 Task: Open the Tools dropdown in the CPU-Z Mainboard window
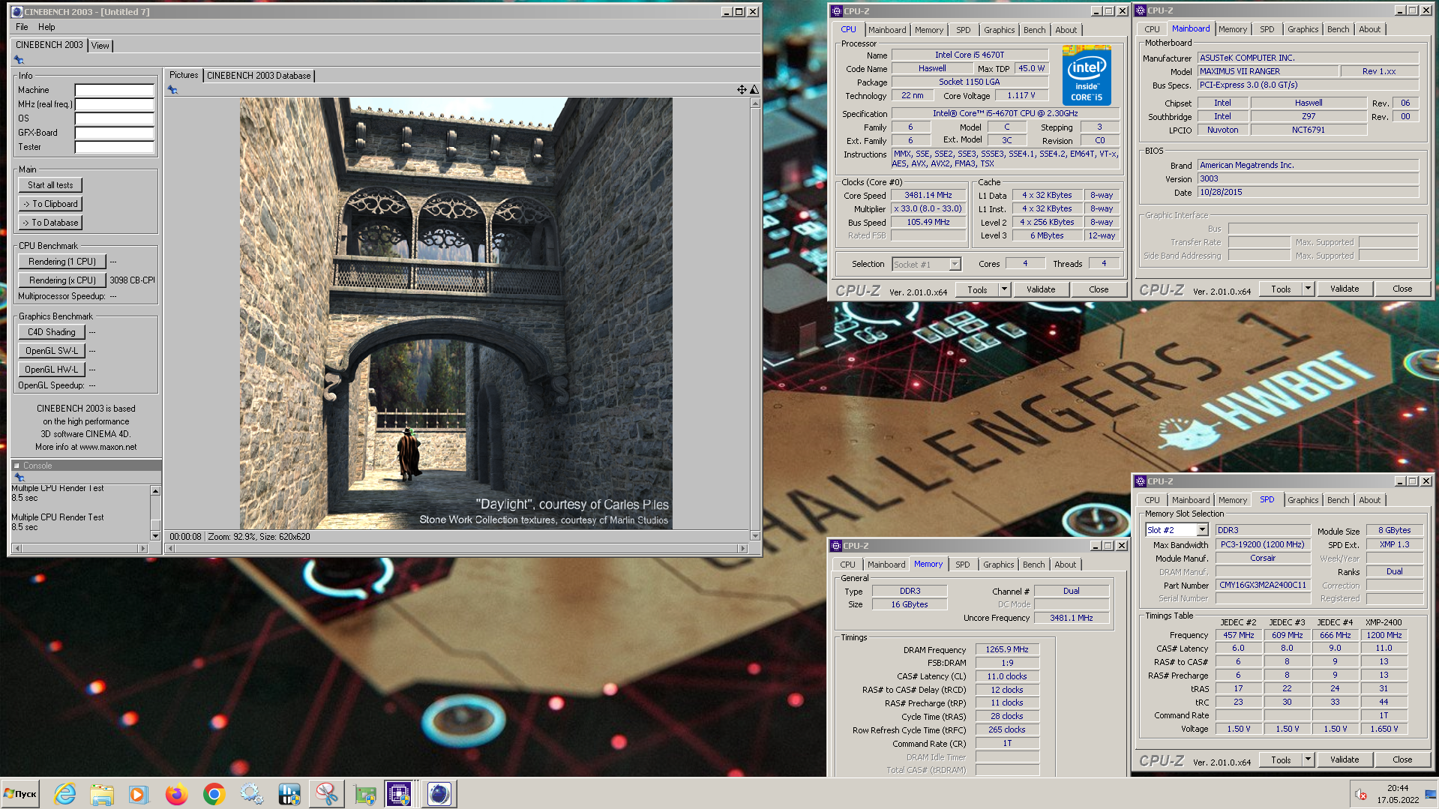[1308, 289]
